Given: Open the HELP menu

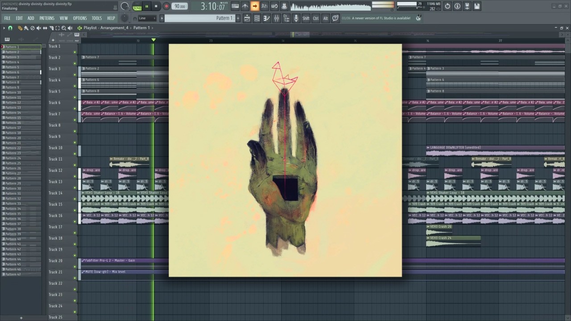Looking at the screenshot, I should 111,18.
